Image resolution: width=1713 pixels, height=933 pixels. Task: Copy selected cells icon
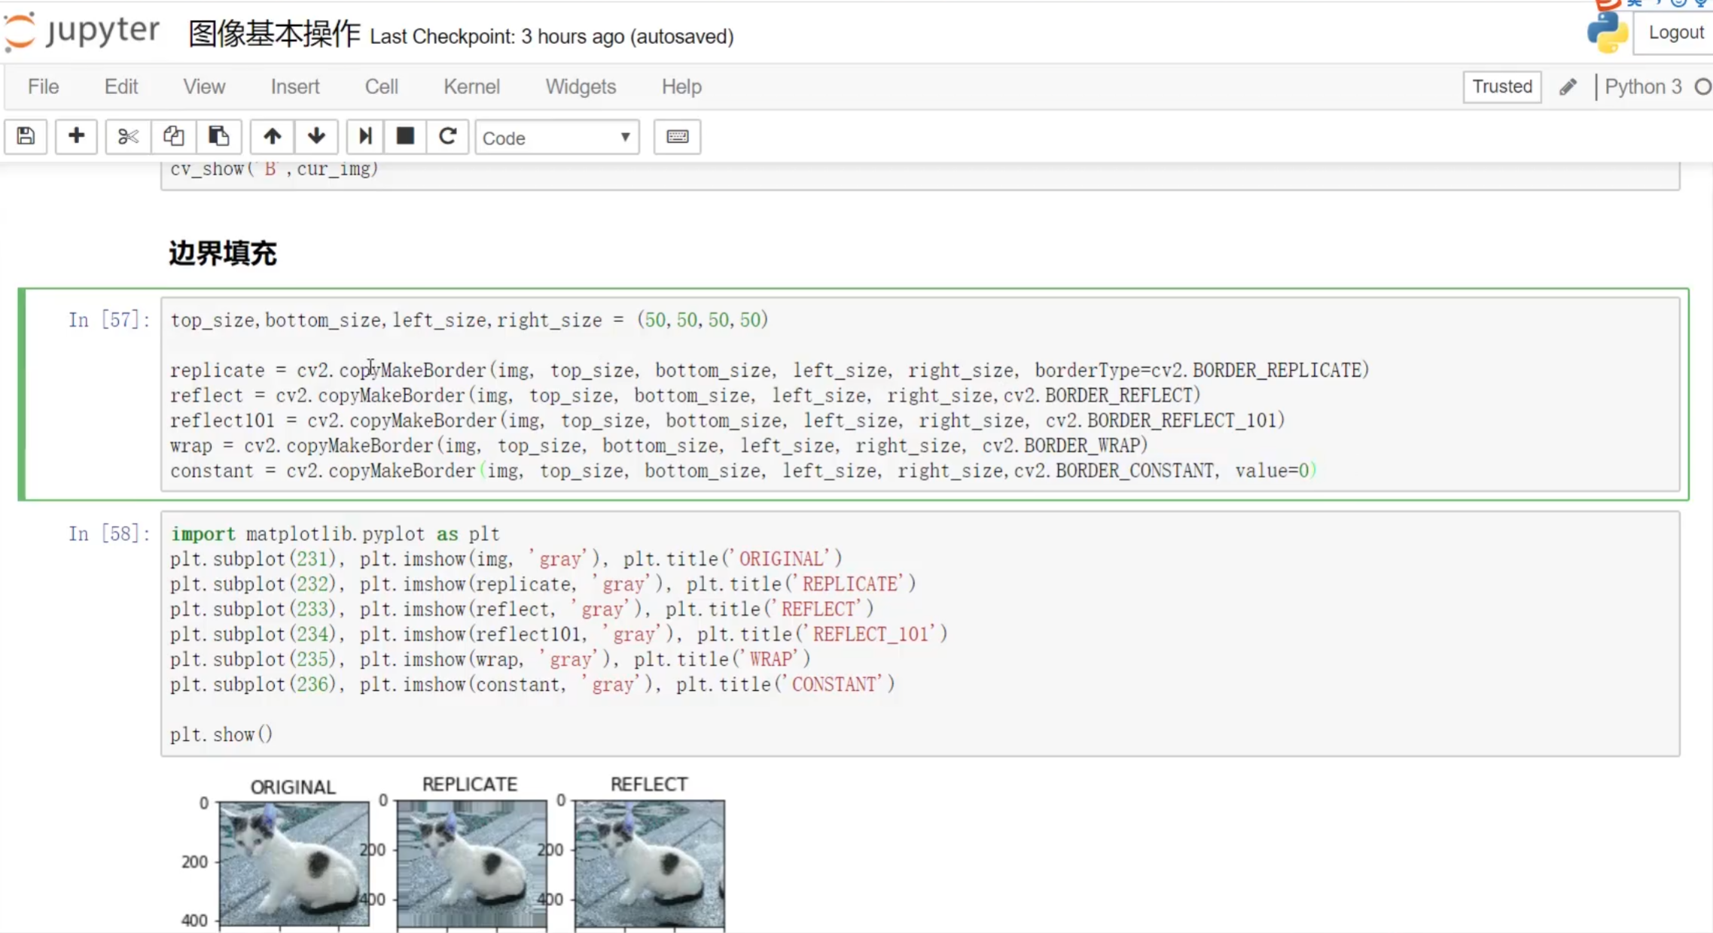tap(173, 136)
